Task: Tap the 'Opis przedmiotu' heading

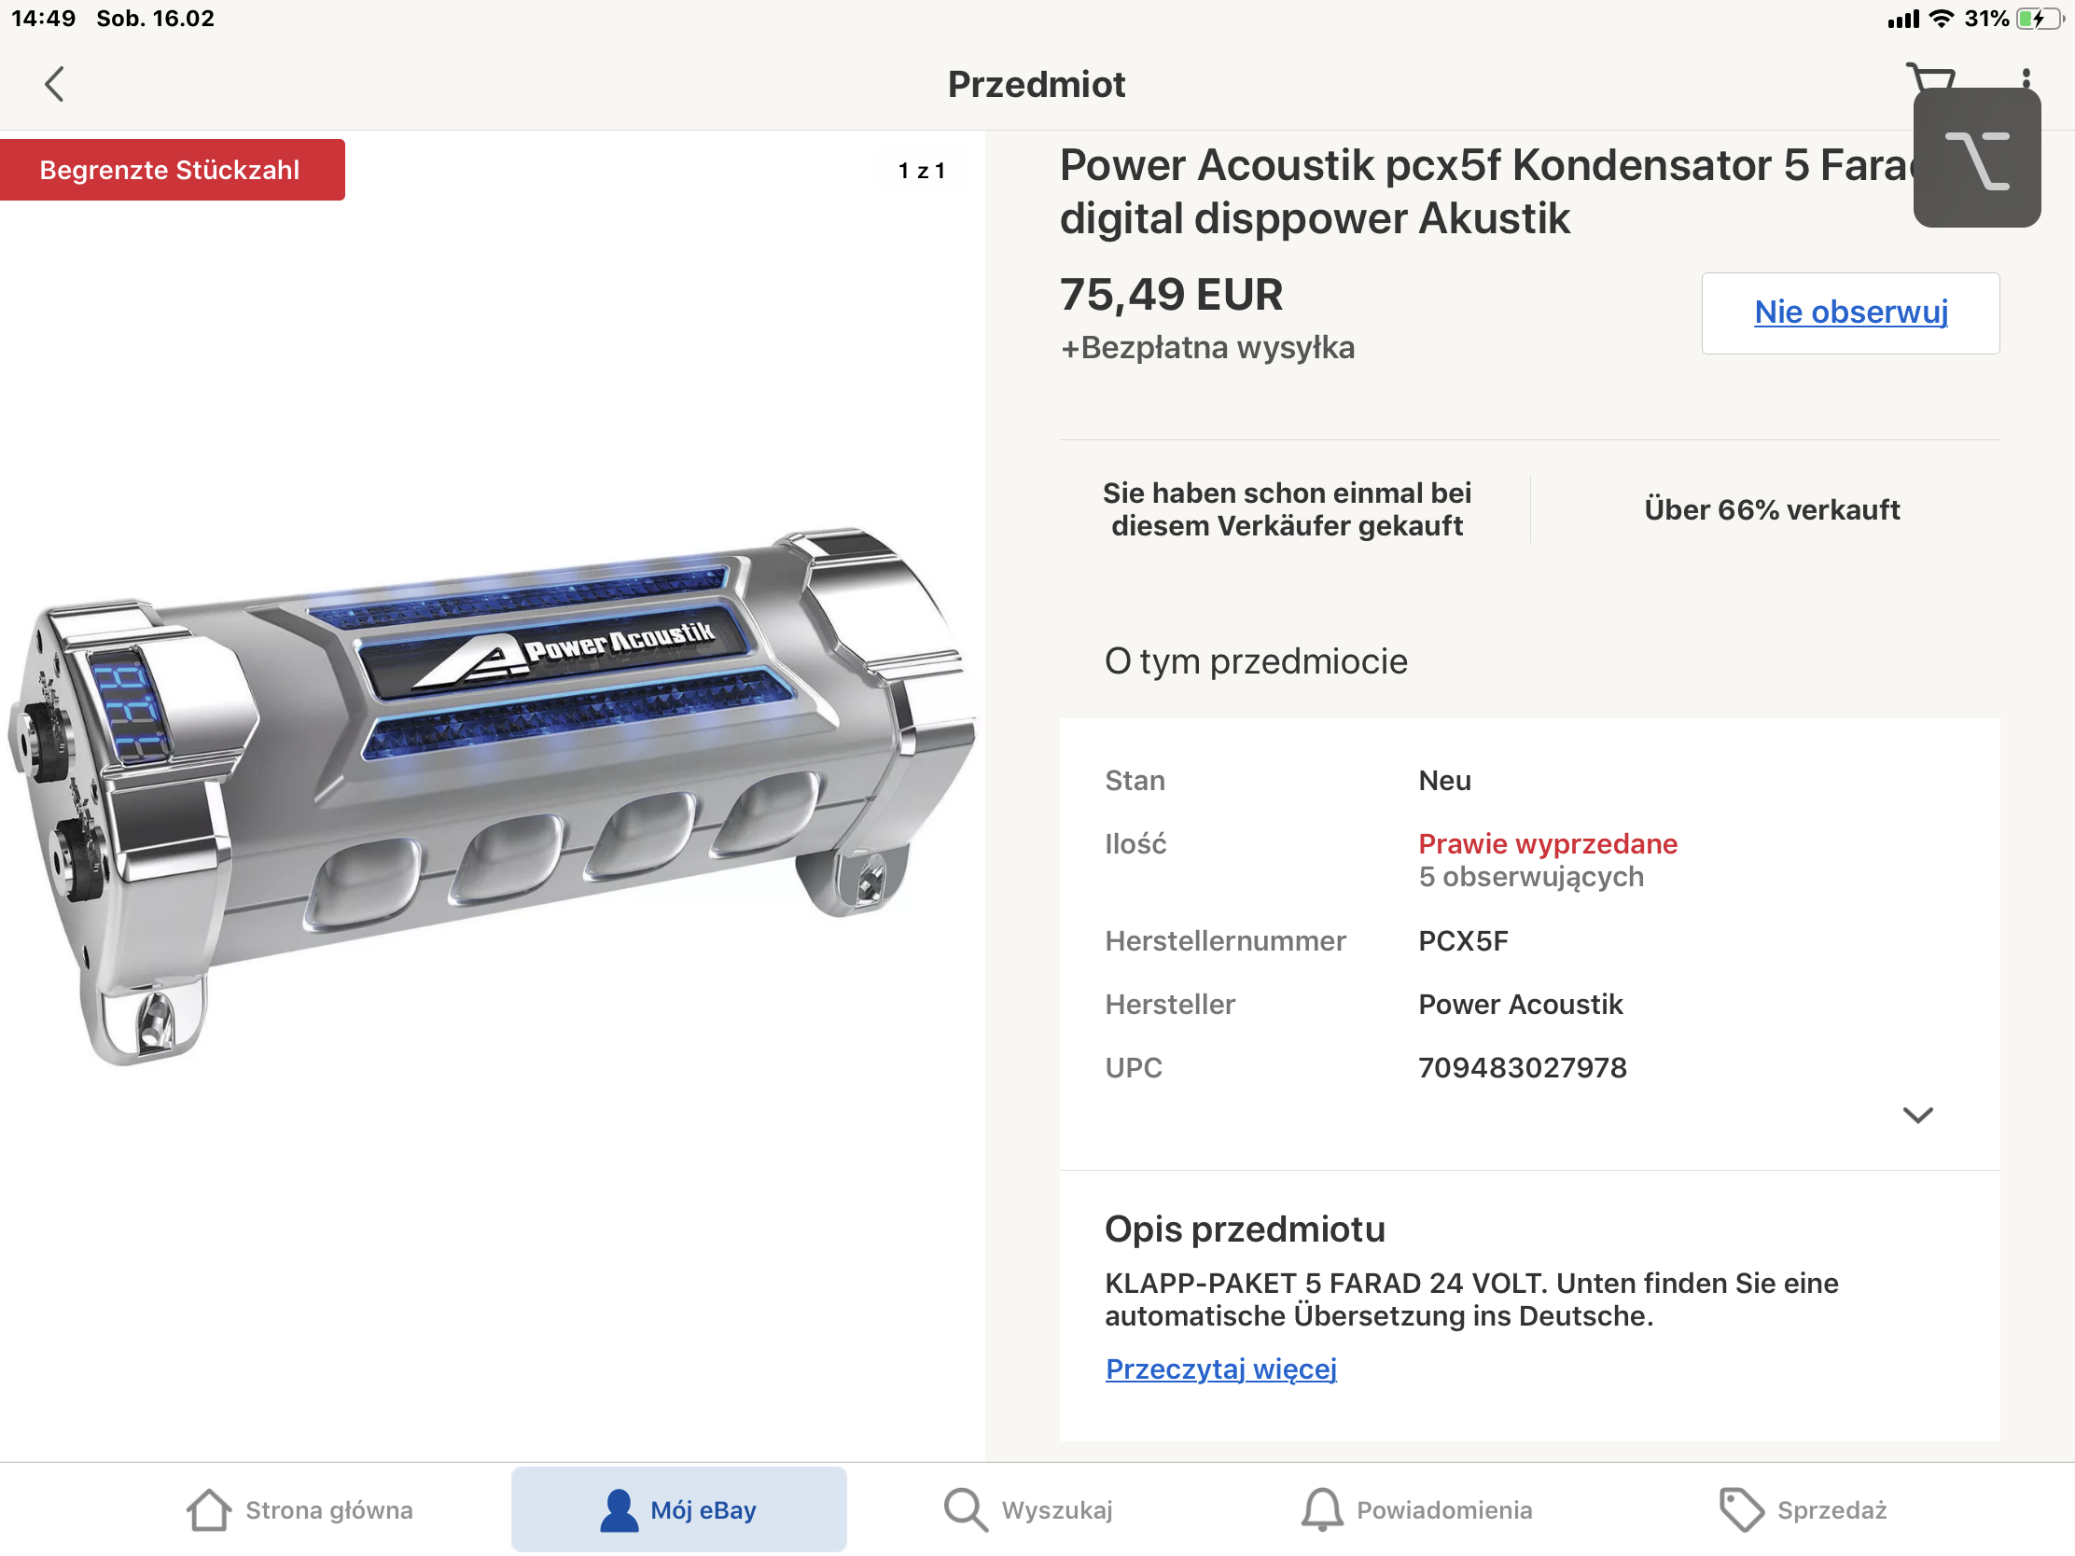Action: (x=1244, y=1229)
